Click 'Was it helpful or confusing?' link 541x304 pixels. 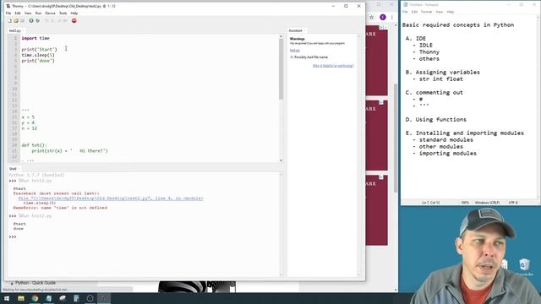(x=333, y=66)
